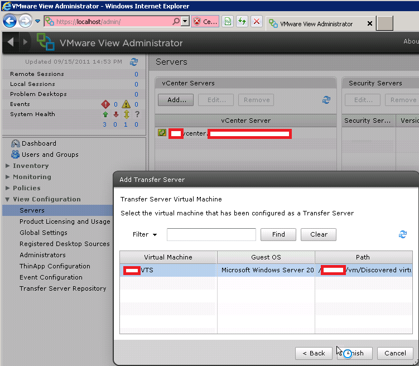Open Global Settings
The width and height of the screenshot is (419, 366).
click(x=44, y=233)
